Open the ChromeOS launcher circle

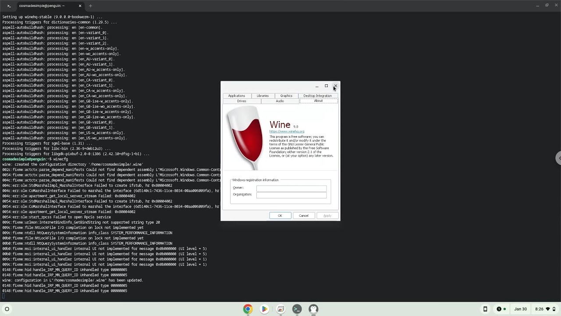pyautogui.click(x=7, y=309)
